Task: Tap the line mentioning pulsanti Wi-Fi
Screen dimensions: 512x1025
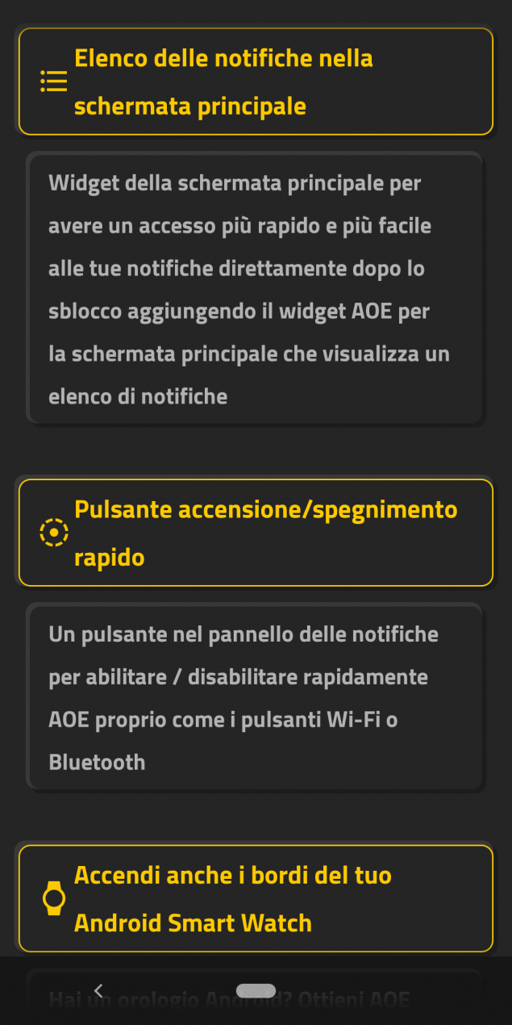Action: [x=223, y=719]
